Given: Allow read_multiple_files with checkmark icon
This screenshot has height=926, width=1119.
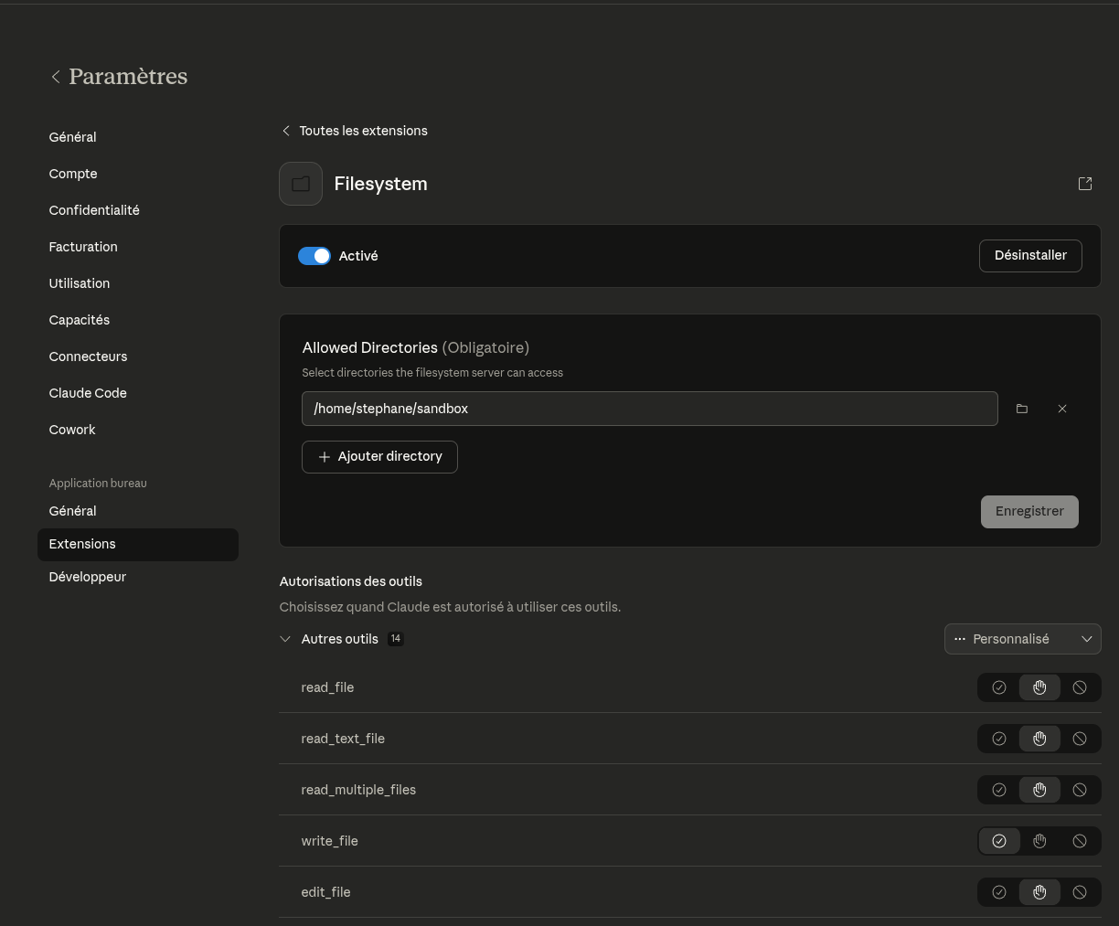Looking at the screenshot, I should [998, 790].
